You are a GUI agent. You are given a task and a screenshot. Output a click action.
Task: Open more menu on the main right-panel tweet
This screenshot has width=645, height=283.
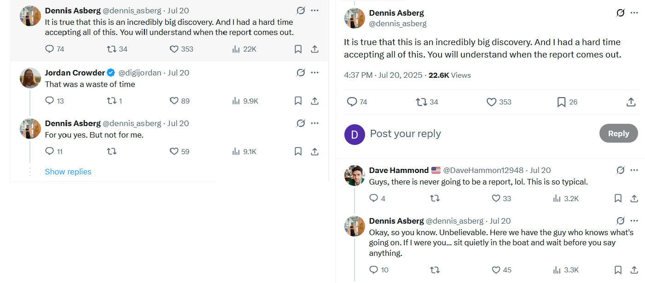[x=634, y=13]
